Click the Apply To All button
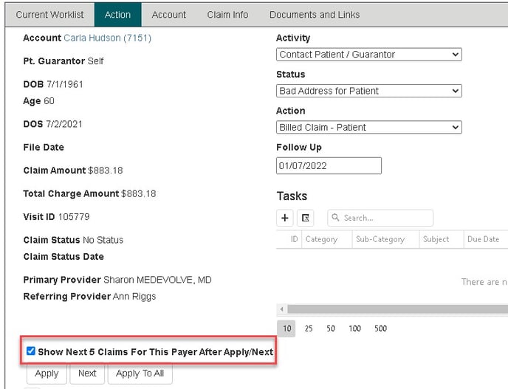The width and height of the screenshot is (508, 389). [140, 373]
